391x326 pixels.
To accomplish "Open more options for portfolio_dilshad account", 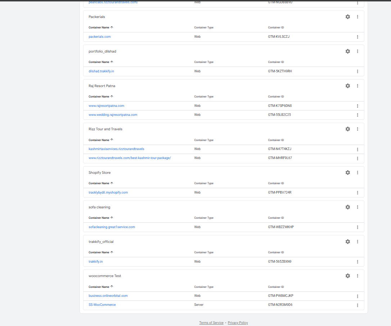I will pos(357,51).
